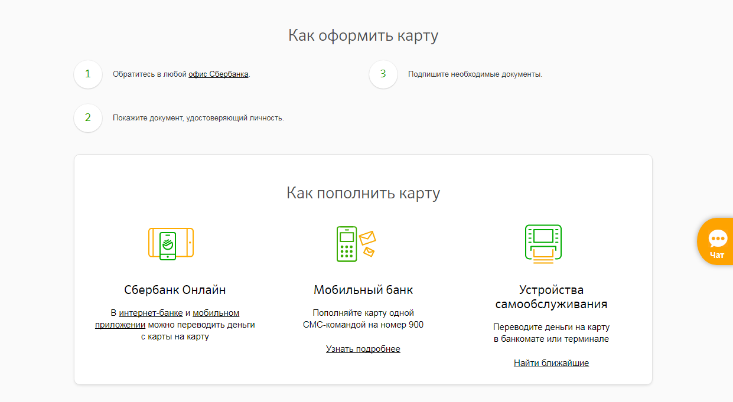Viewport: 733px width, 402px height.
Task: Click the 'Устройства самообслуживания' title
Action: tap(551, 297)
